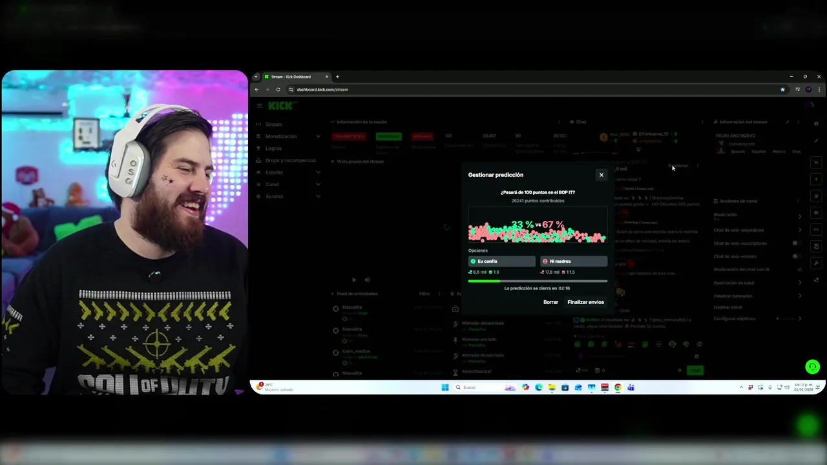Go back in the browser

[256, 89]
